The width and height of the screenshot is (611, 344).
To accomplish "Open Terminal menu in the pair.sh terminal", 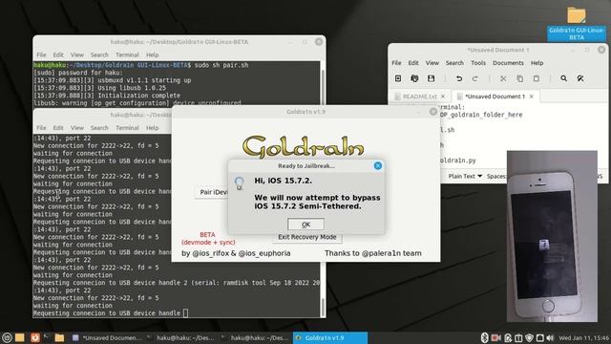I will (x=127, y=54).
